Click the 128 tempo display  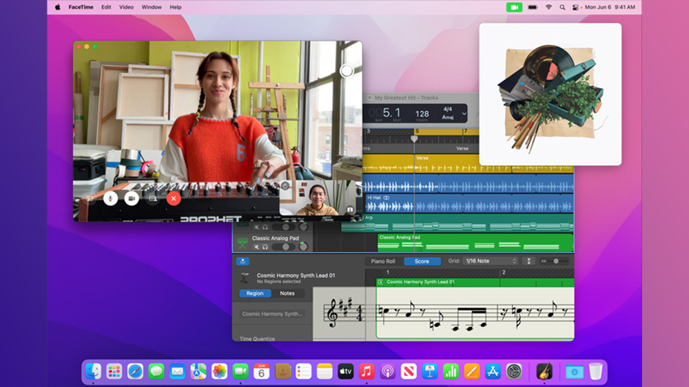(422, 114)
